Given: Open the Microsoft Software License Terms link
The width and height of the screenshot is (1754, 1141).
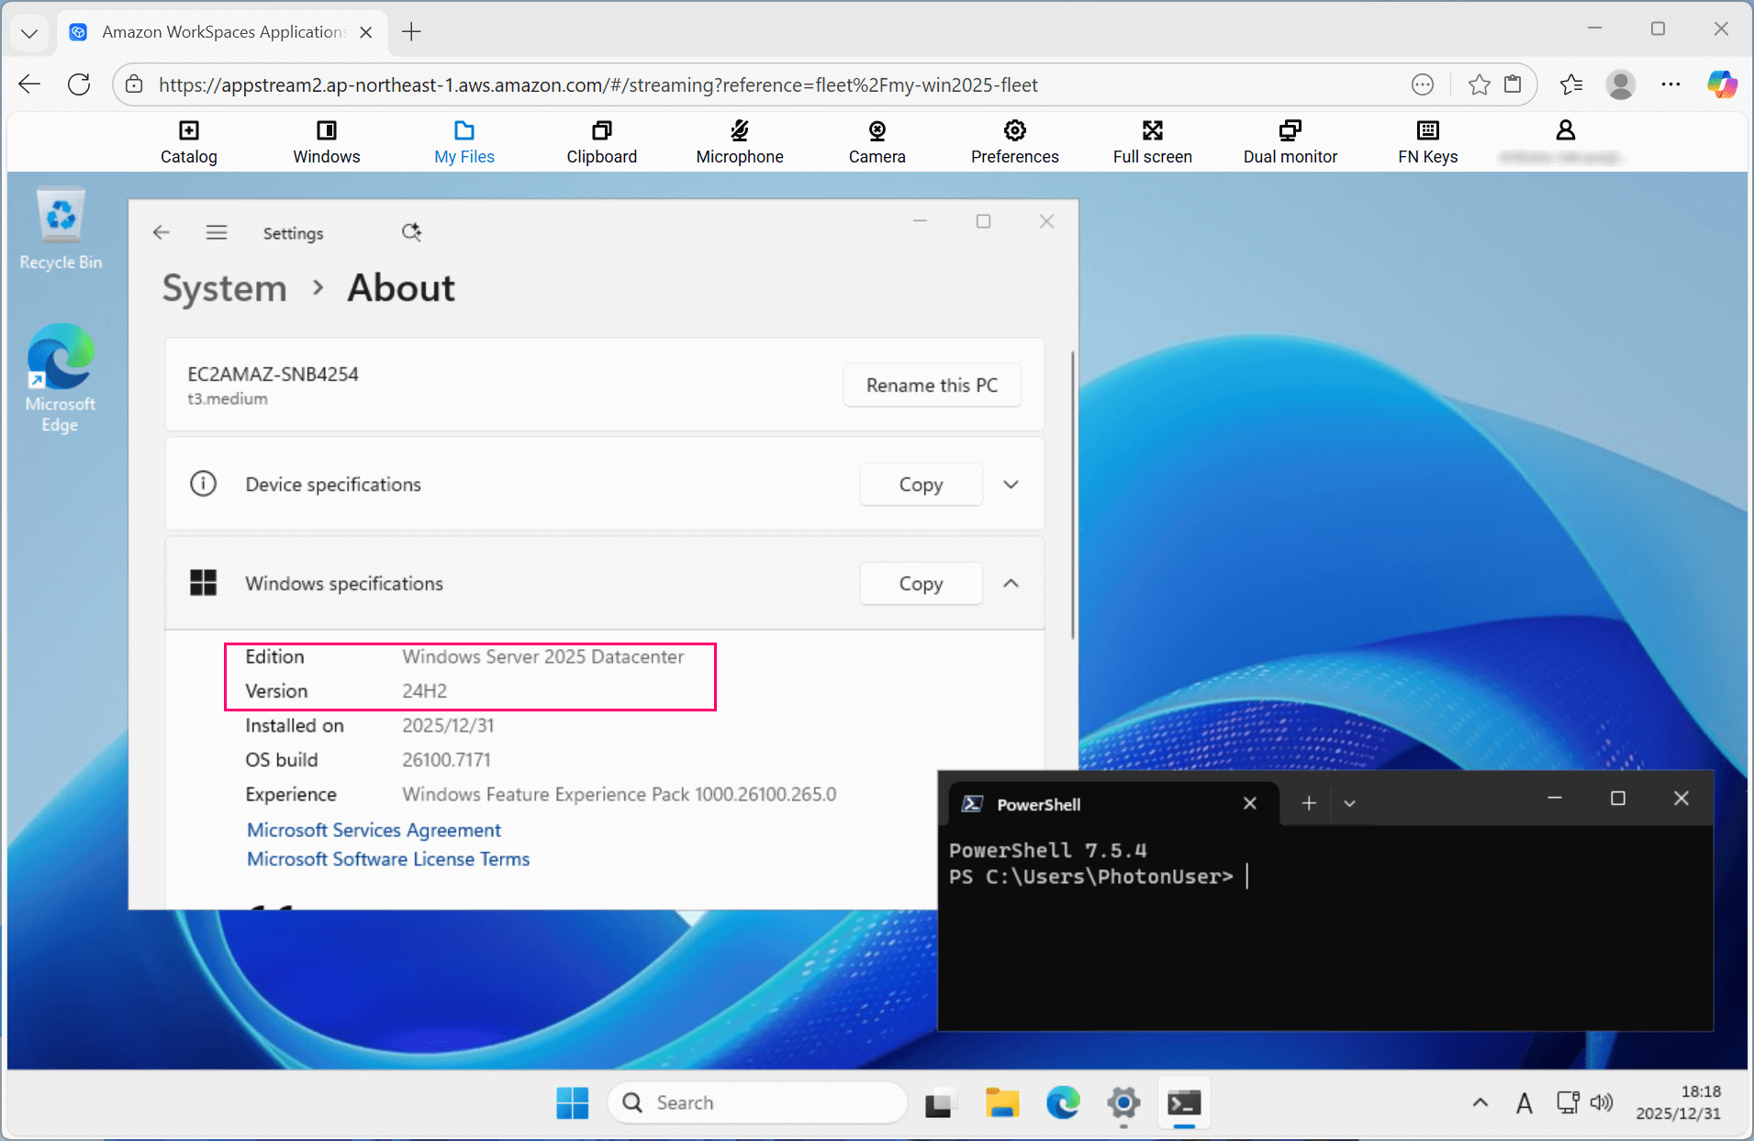Looking at the screenshot, I should coord(387,858).
